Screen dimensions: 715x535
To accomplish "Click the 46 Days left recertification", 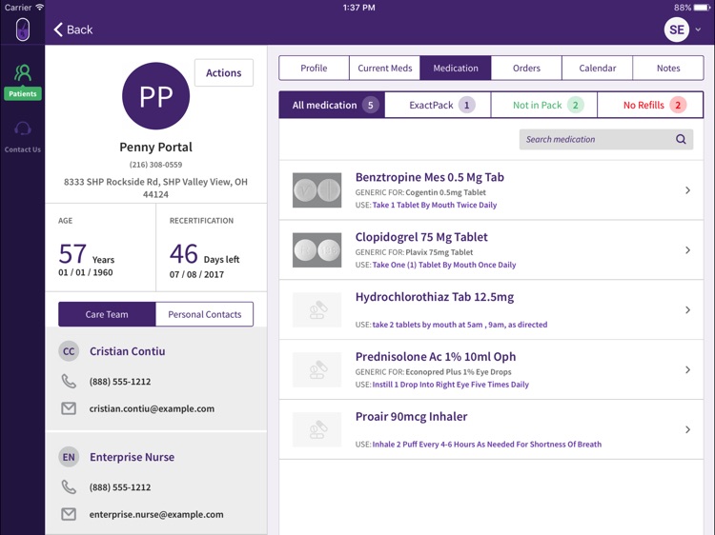I will [x=204, y=254].
